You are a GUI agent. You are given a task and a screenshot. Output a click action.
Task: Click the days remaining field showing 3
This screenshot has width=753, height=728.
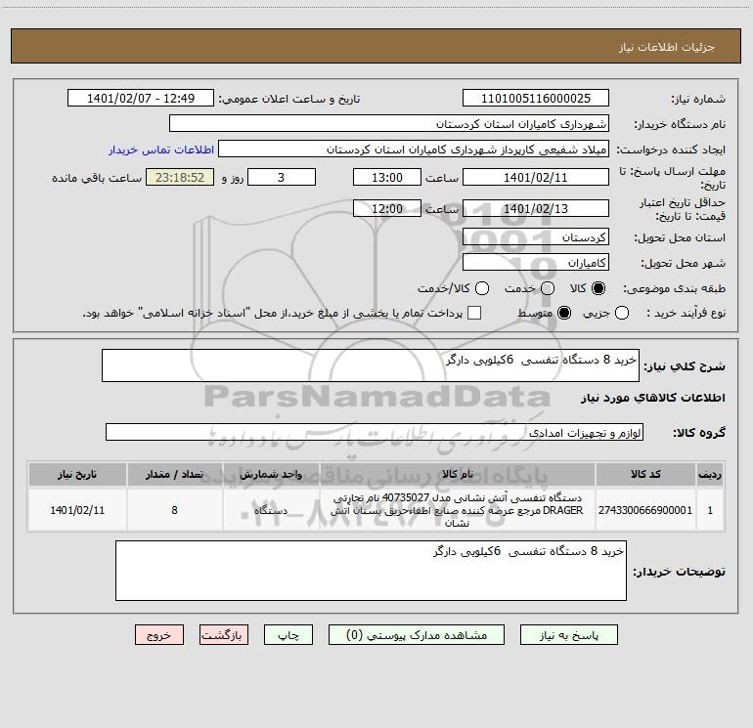click(x=282, y=177)
